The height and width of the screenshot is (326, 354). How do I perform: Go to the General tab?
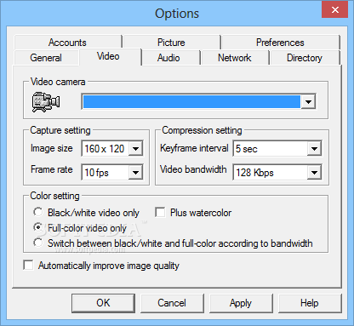(x=46, y=58)
